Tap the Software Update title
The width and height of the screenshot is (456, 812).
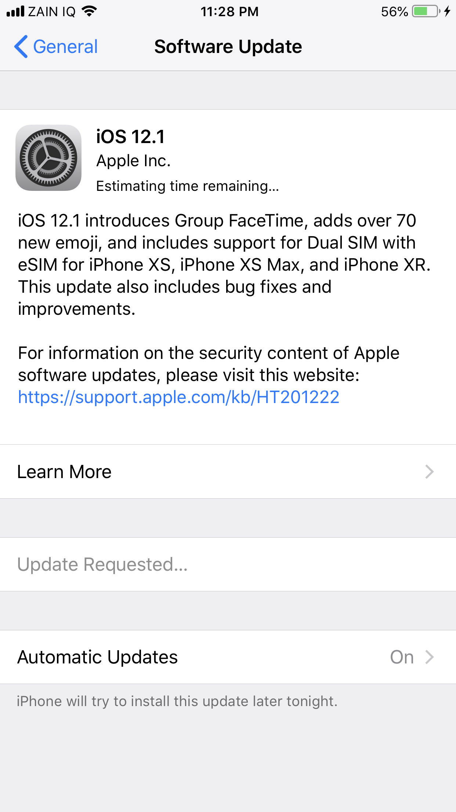228,47
